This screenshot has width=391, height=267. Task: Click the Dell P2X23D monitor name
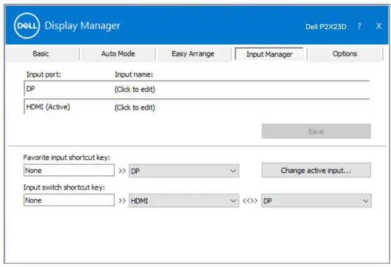(x=326, y=27)
